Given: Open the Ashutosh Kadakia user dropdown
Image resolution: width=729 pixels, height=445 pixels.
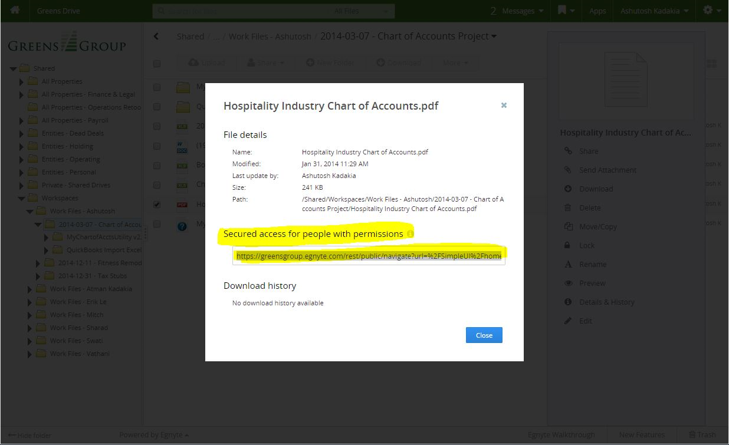Looking at the screenshot, I should (654, 11).
